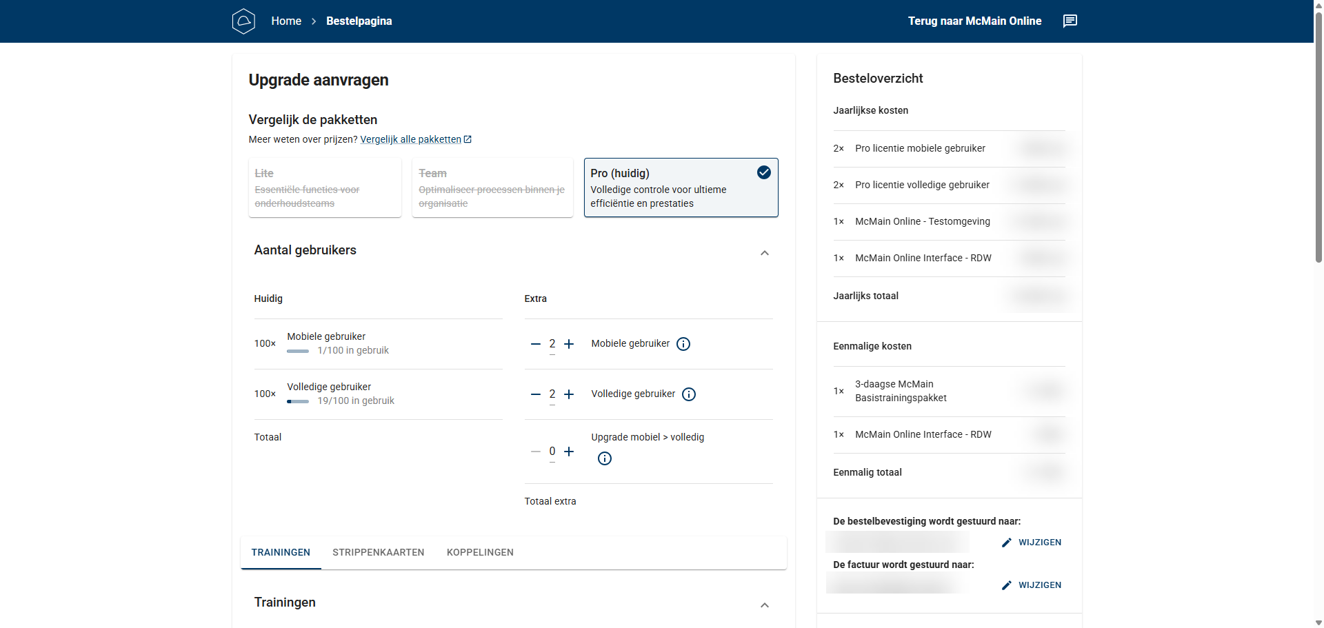Show info for extra Volledige gebruiker
This screenshot has height=628, width=1324.
[688, 394]
